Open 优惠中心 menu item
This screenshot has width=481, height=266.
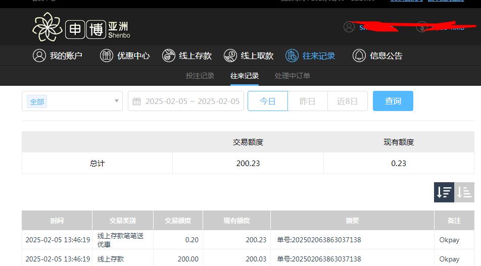tap(125, 56)
